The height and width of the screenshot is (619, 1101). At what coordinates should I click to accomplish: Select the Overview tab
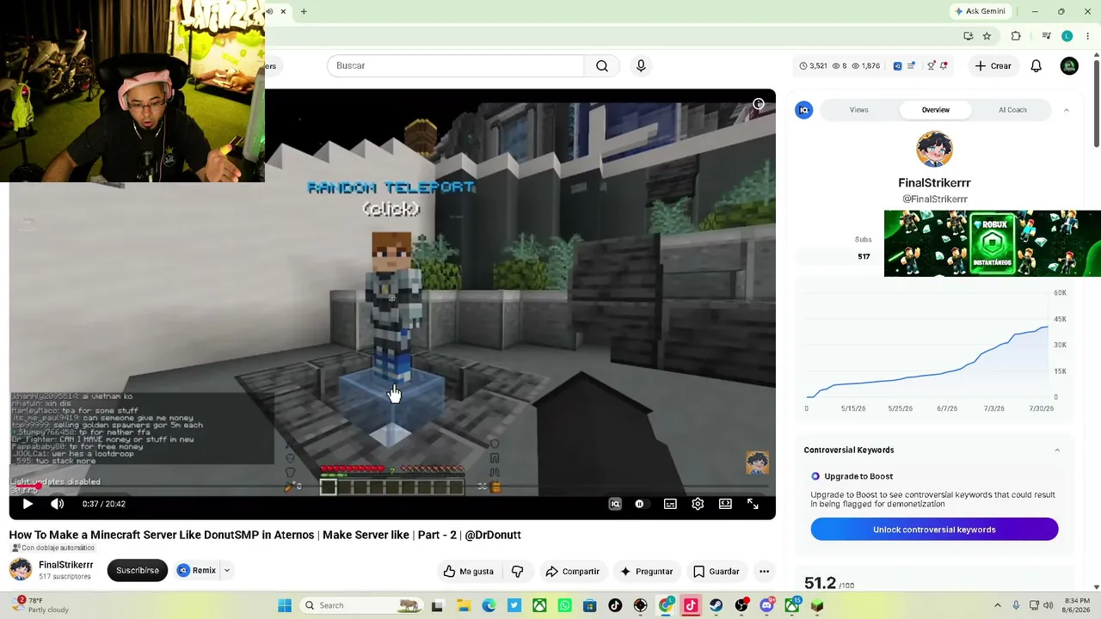[x=936, y=110]
